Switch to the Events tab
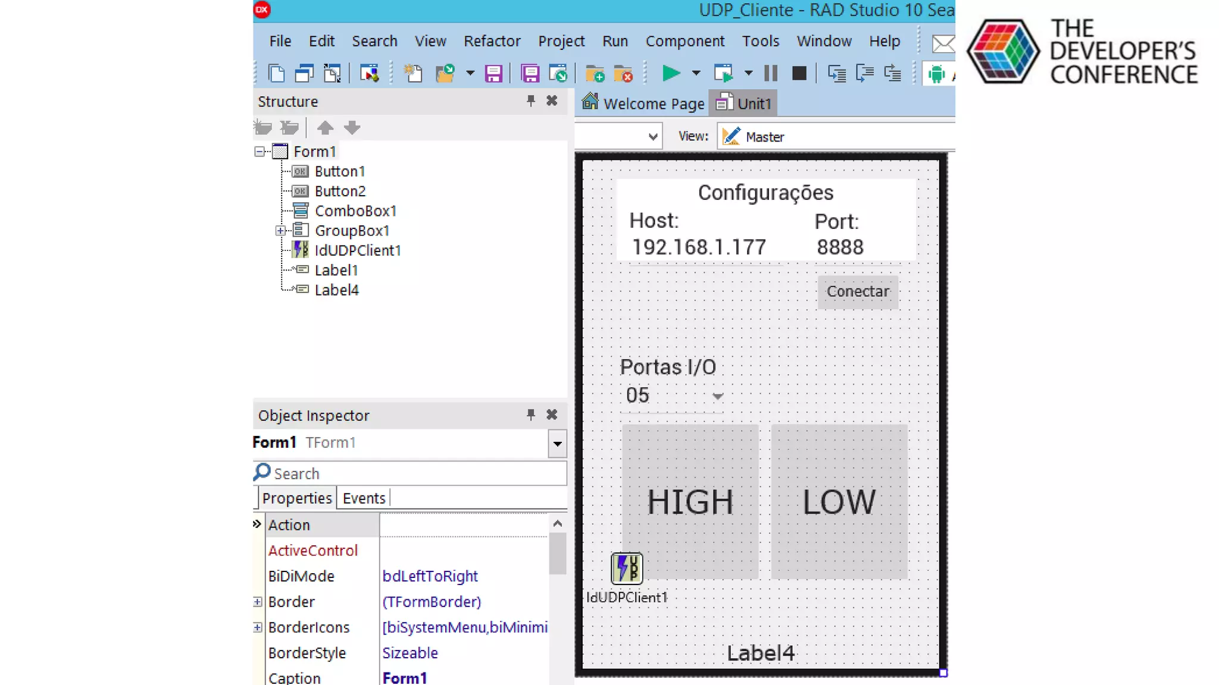 (364, 498)
